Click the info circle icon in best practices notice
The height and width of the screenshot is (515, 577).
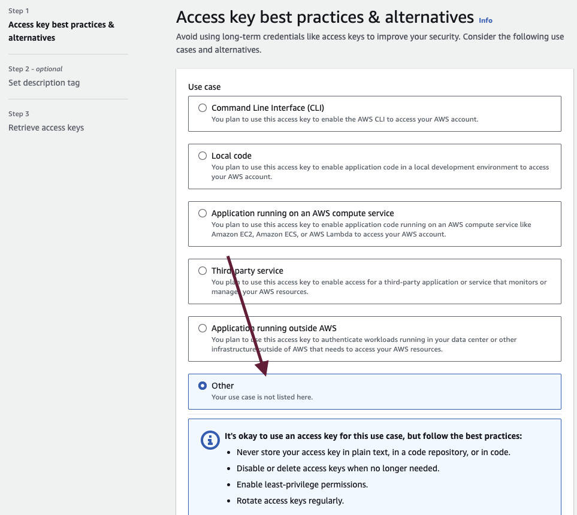210,440
